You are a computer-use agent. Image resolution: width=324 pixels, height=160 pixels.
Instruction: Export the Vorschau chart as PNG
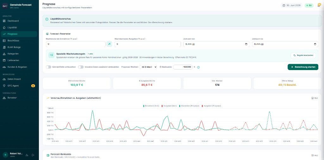[315, 98]
